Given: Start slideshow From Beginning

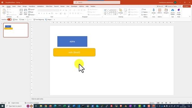Looking at the screenshot, I should [x=39, y=19].
